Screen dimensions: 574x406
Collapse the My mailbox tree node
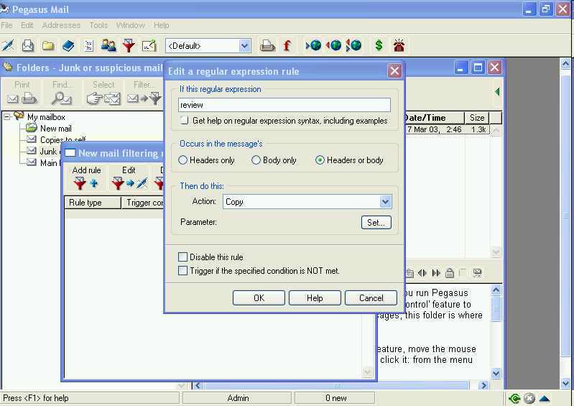click(x=6, y=117)
